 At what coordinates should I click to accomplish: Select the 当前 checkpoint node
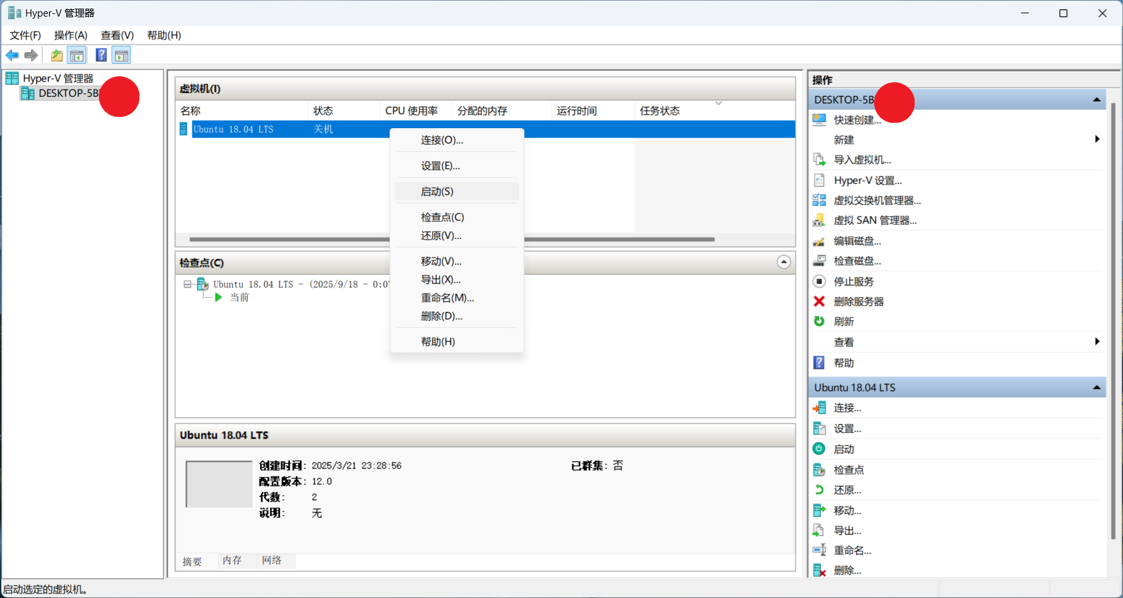pyautogui.click(x=240, y=297)
